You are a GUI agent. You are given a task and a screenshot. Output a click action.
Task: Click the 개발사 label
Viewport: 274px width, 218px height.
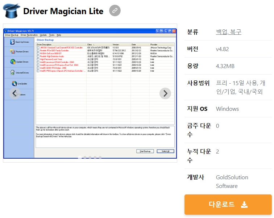coord(196,177)
